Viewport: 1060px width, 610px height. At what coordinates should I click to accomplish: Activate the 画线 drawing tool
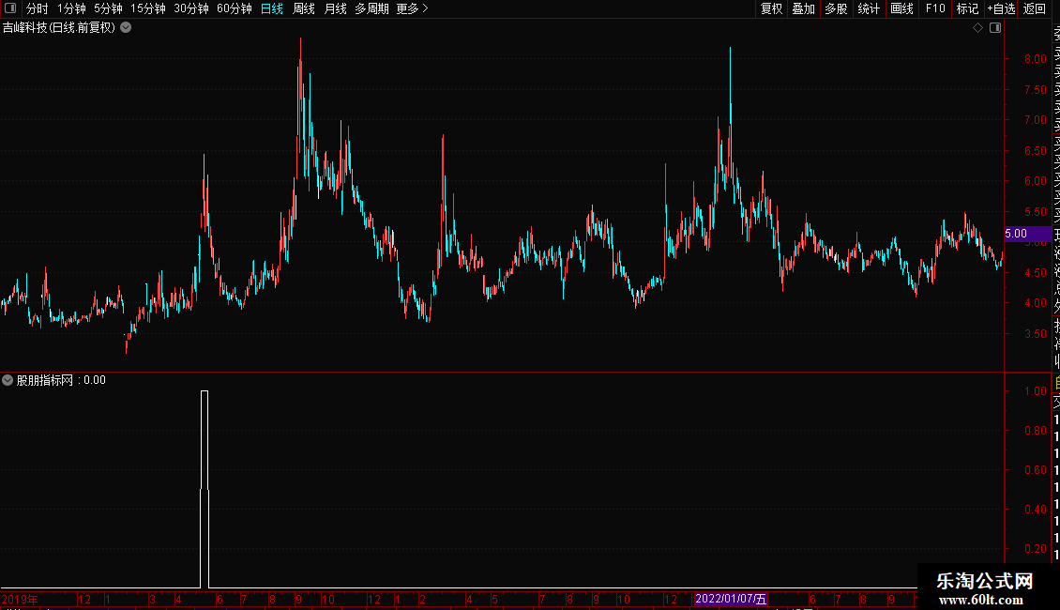tap(901, 8)
